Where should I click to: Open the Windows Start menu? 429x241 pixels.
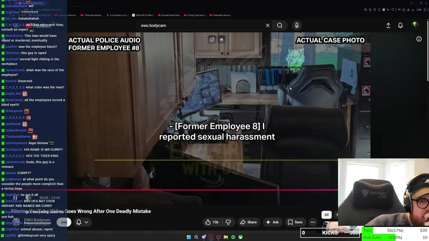point(189,237)
